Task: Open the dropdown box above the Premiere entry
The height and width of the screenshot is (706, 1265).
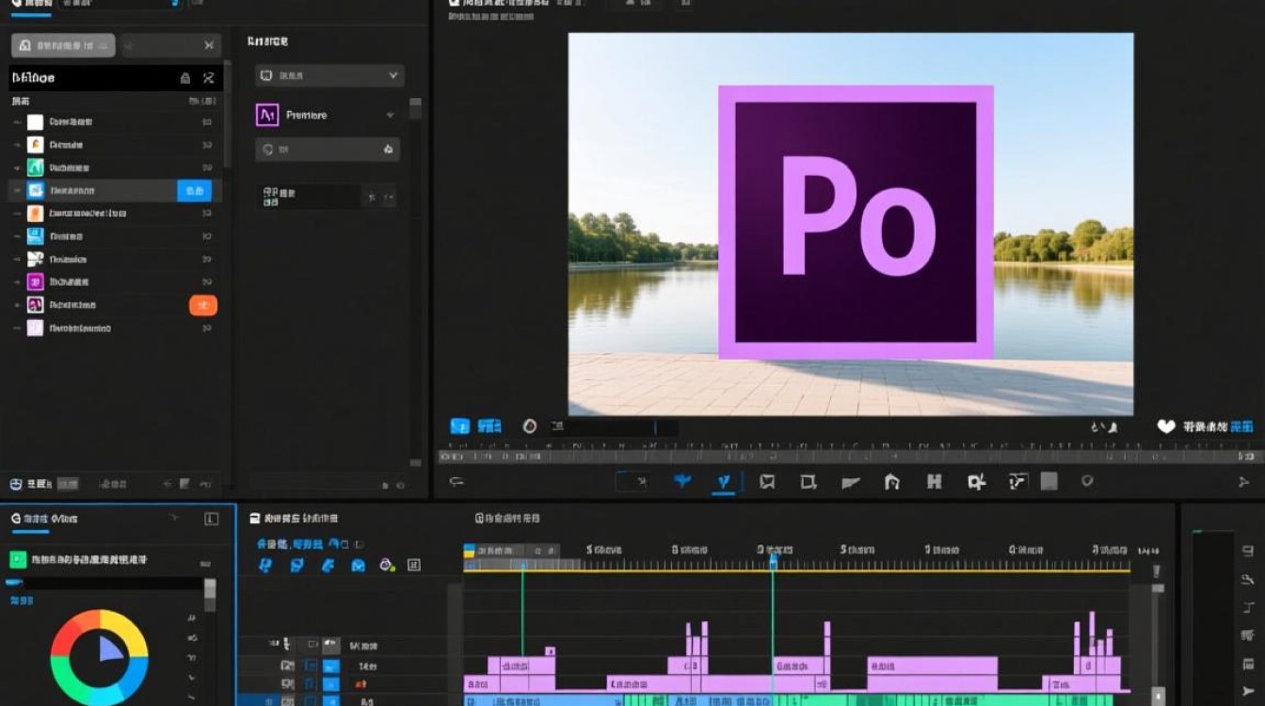Action: [329, 75]
